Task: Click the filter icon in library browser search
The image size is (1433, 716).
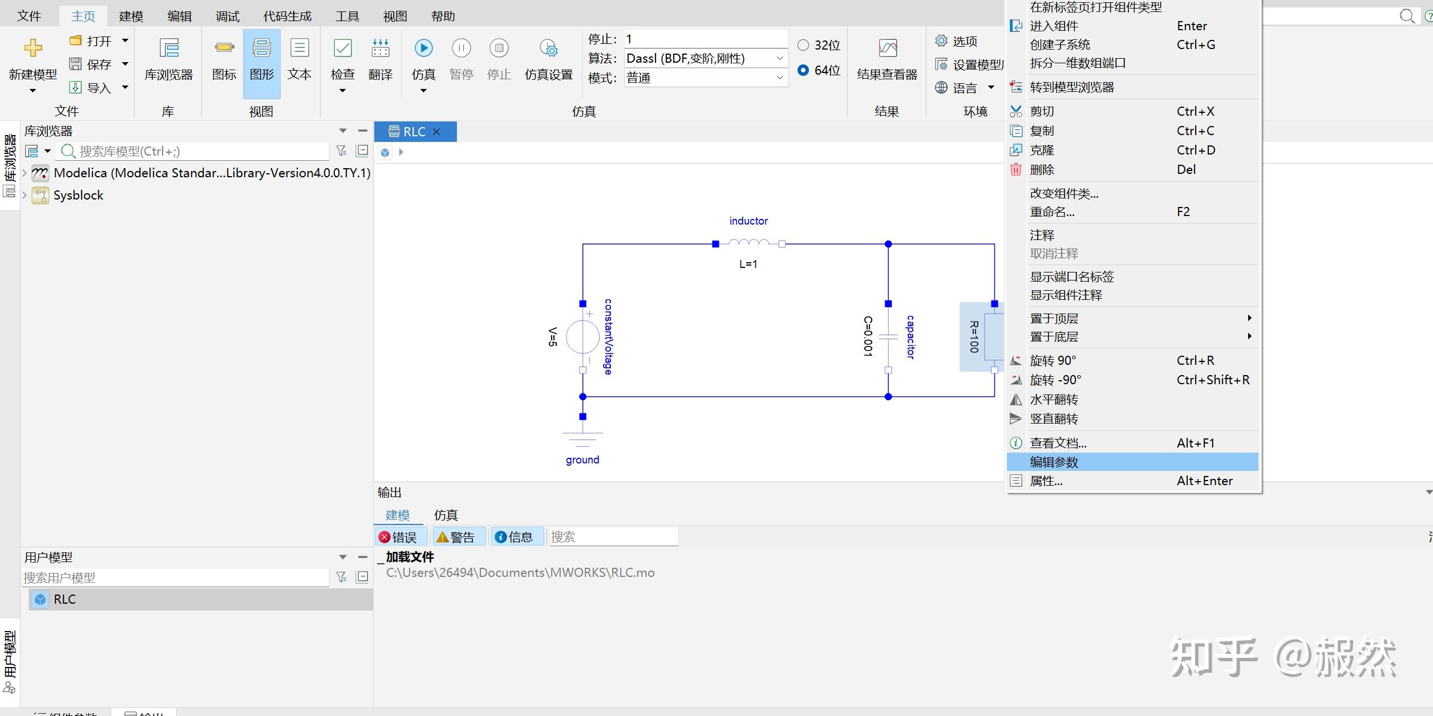Action: pos(341,150)
